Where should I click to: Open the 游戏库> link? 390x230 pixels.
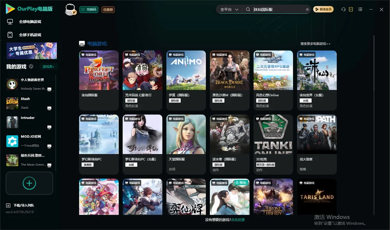tap(48, 67)
